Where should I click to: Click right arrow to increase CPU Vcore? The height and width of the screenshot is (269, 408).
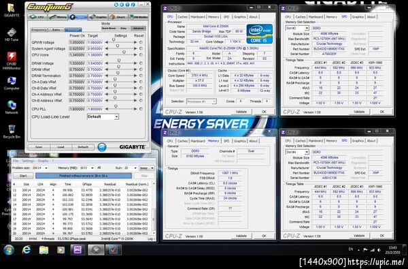click(135, 54)
